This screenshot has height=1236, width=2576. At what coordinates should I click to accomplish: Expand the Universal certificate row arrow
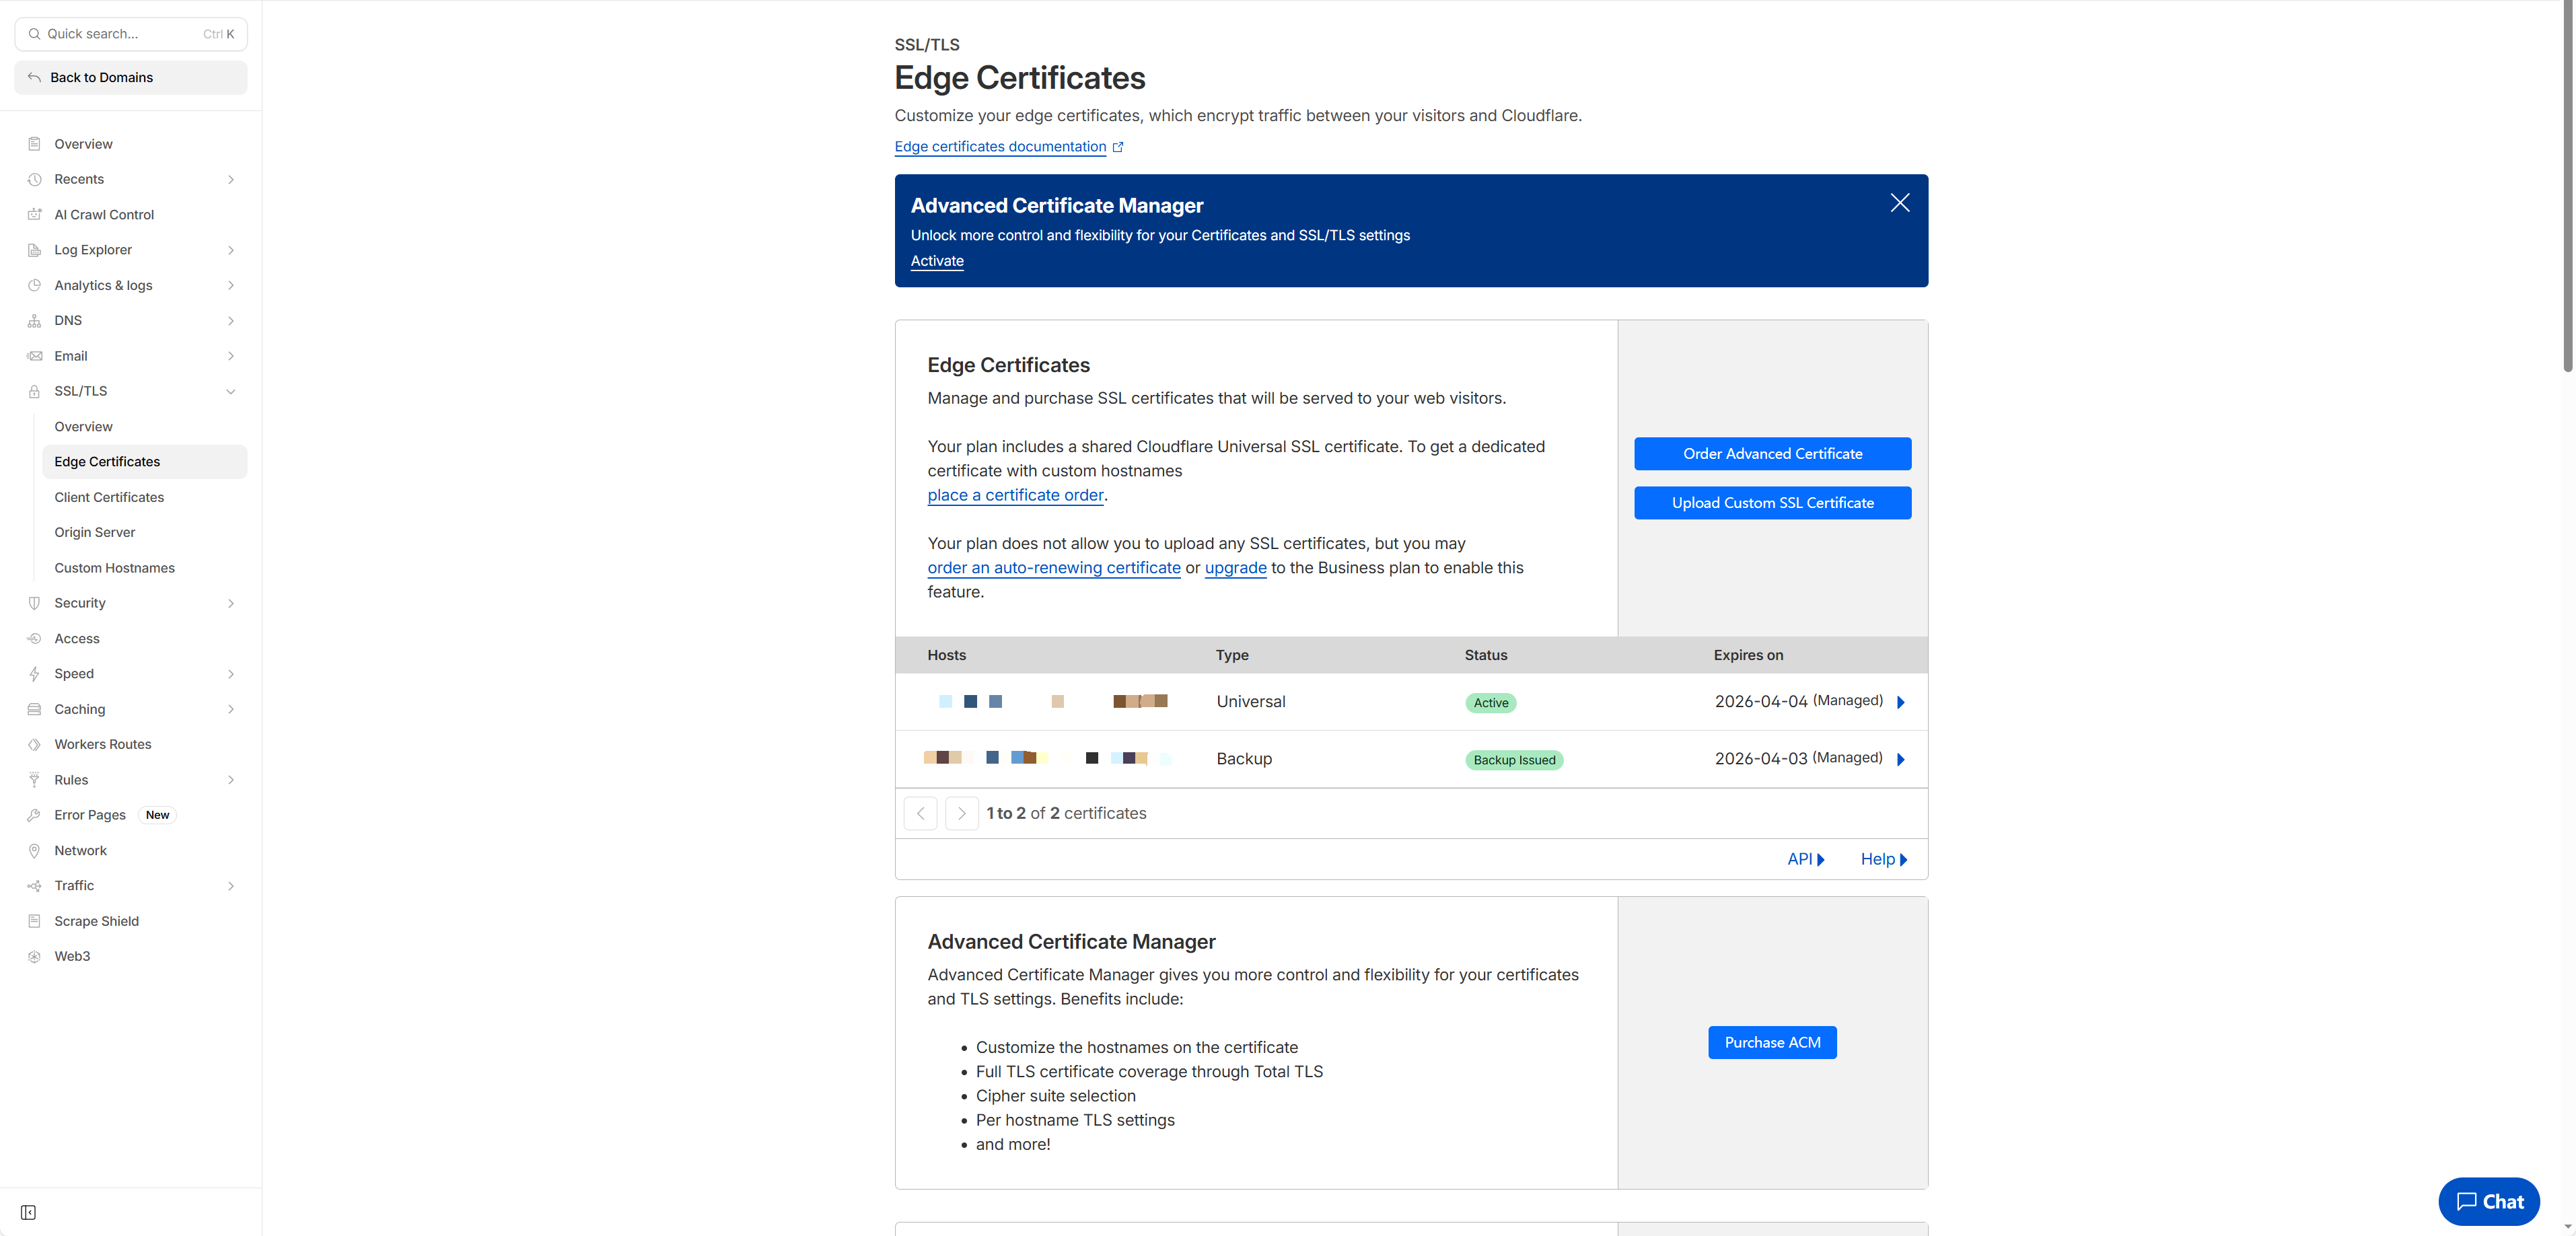pos(1900,702)
